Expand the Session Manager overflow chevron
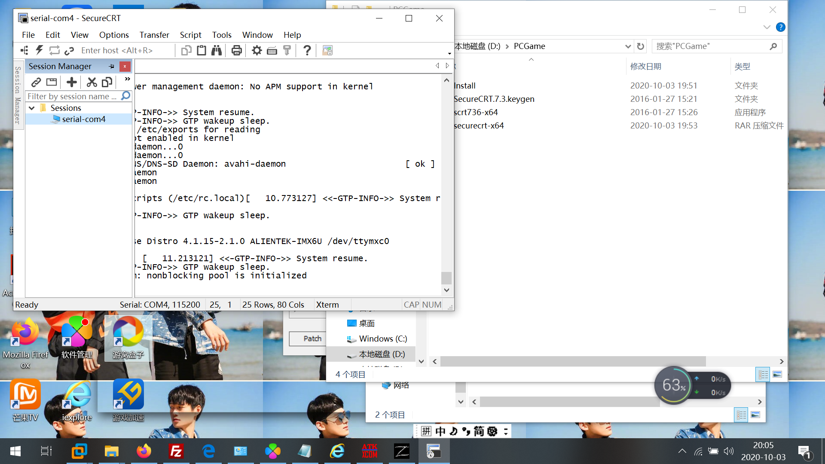The image size is (825, 464). 127,79
